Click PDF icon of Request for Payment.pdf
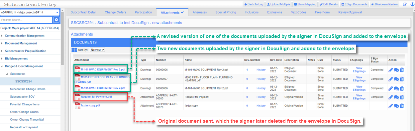 pos(78,97)
